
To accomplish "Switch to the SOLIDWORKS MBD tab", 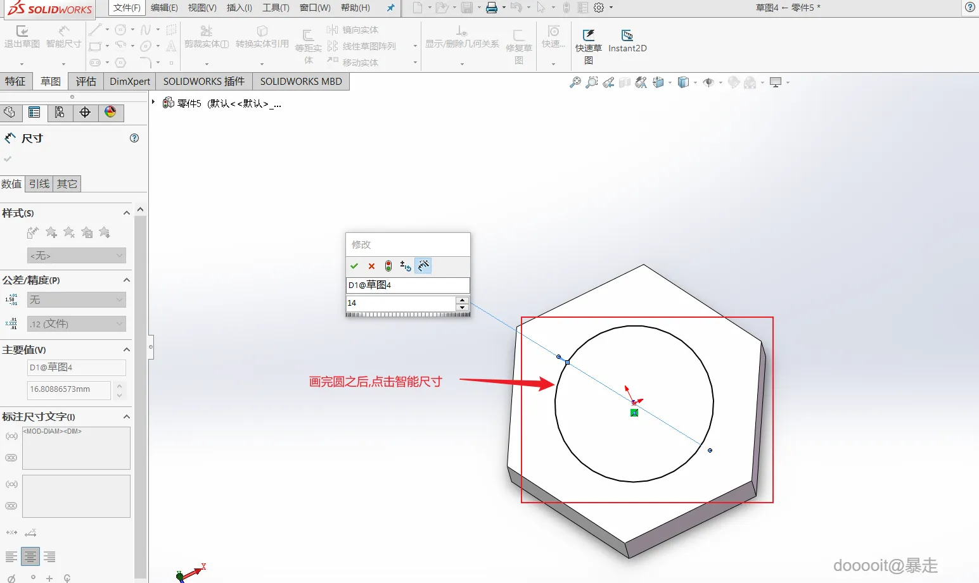I will point(301,81).
